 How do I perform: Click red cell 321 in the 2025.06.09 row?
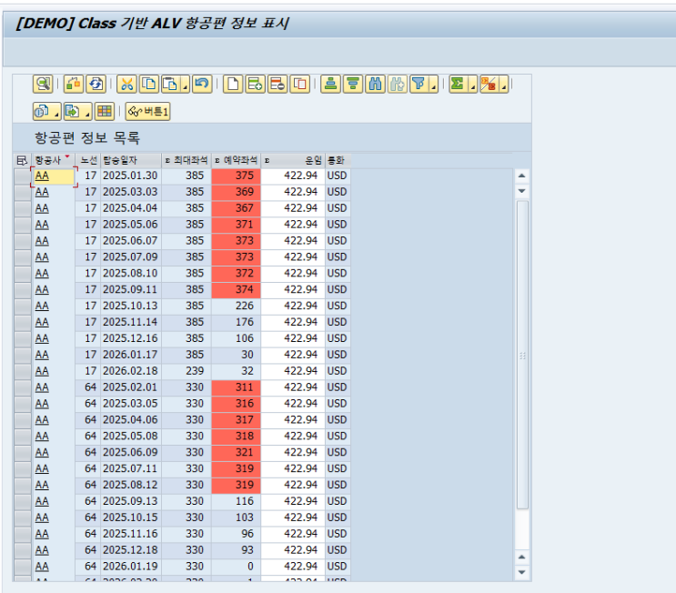coord(237,453)
